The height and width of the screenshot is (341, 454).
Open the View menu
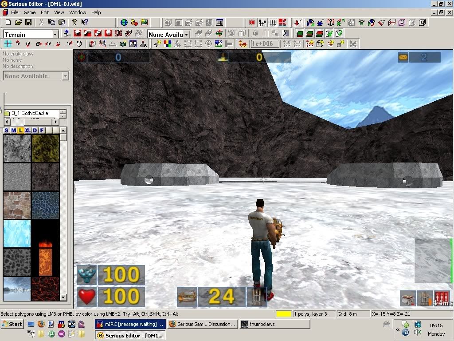[59, 12]
